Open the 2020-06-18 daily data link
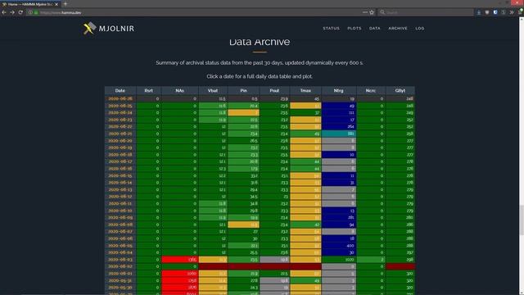 [120, 155]
